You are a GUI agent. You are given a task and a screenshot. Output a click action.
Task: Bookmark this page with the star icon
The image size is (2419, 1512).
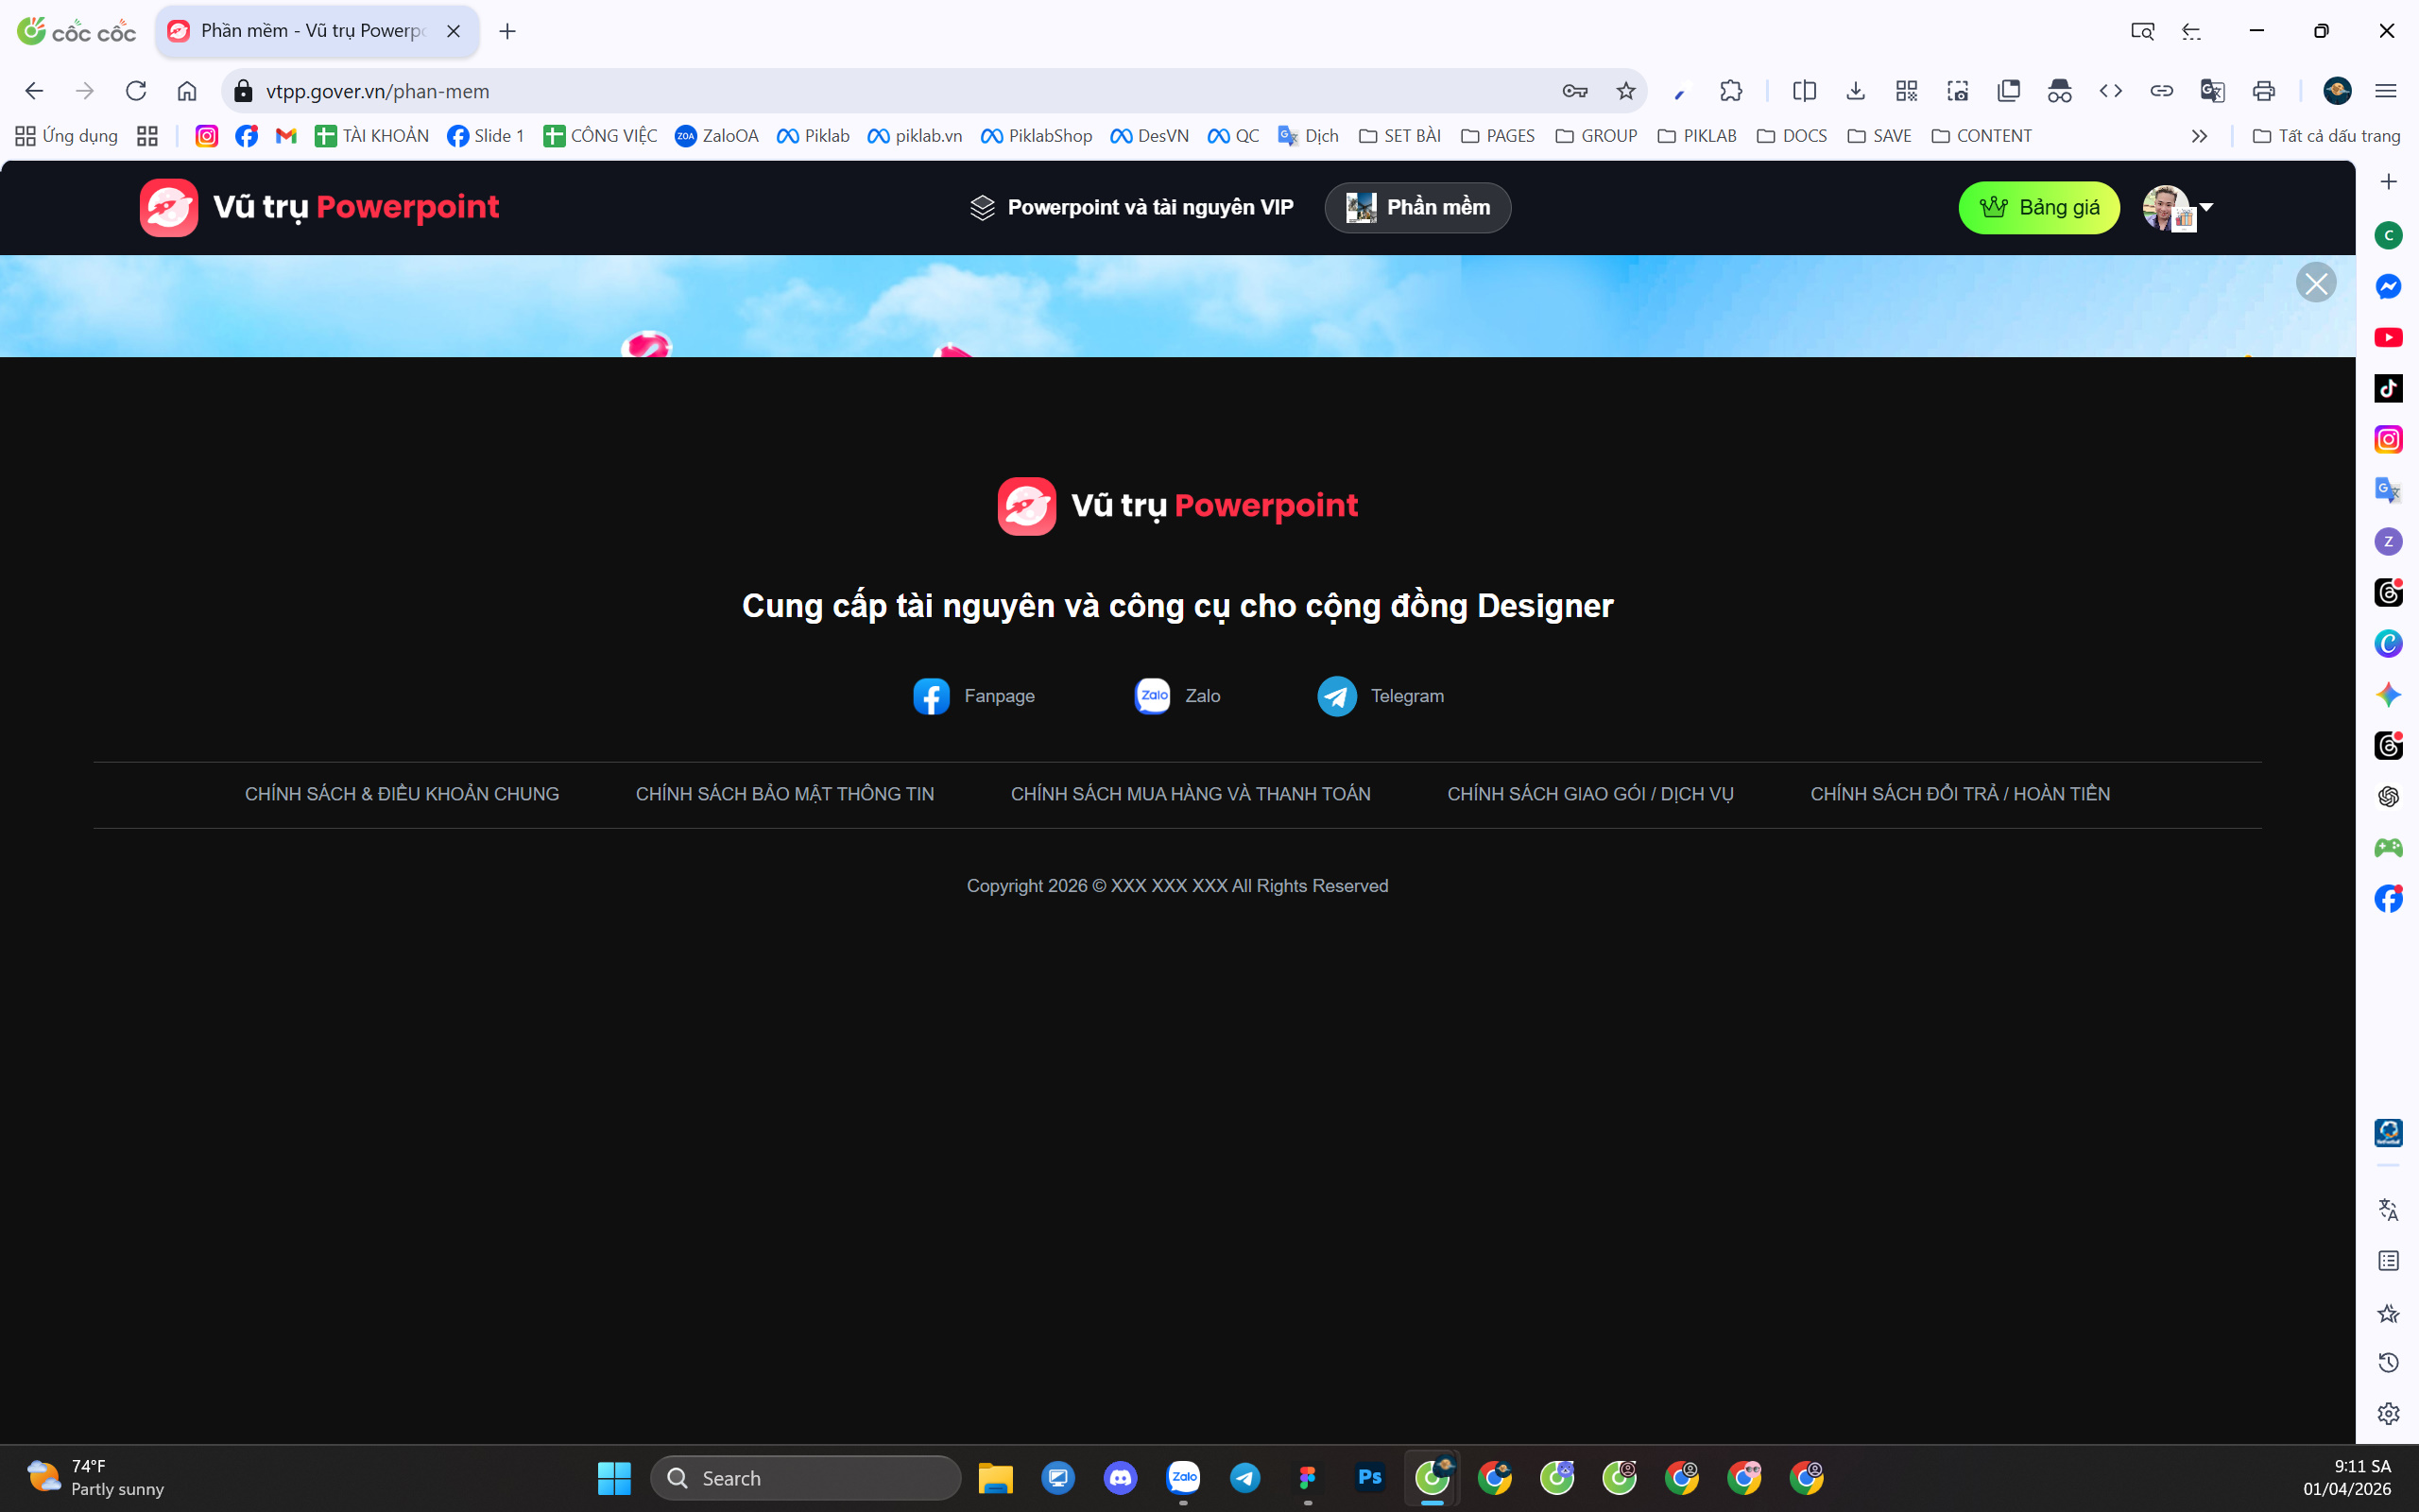1625,91
